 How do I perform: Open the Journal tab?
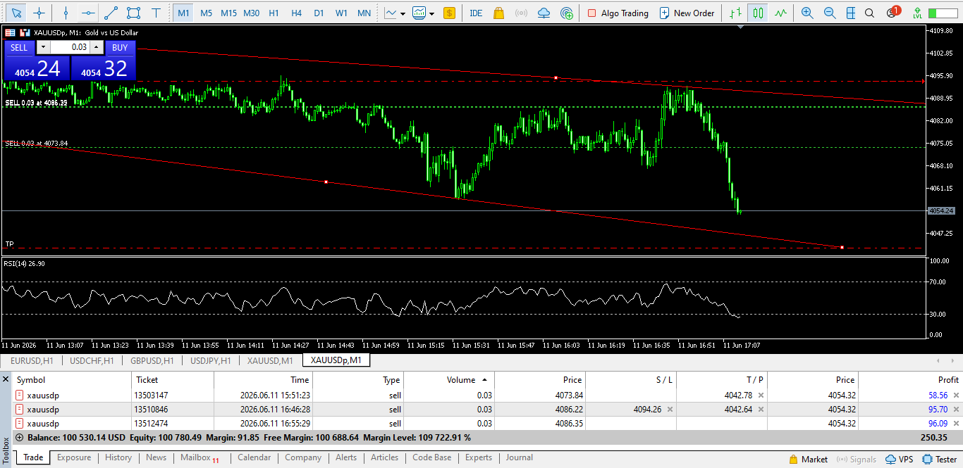(519, 457)
